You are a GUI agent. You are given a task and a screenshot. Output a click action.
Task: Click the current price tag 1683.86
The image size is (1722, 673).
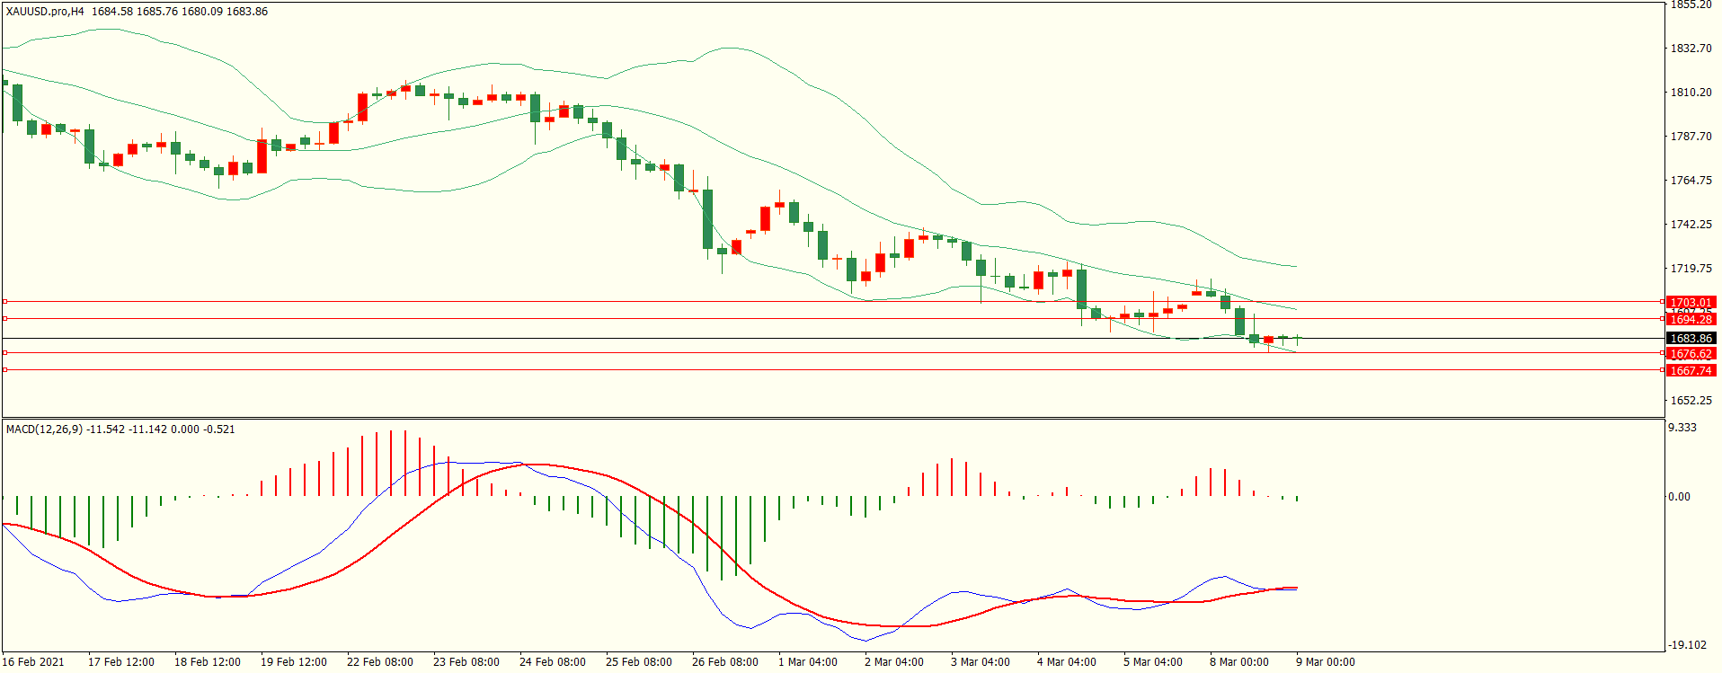[x=1691, y=339]
